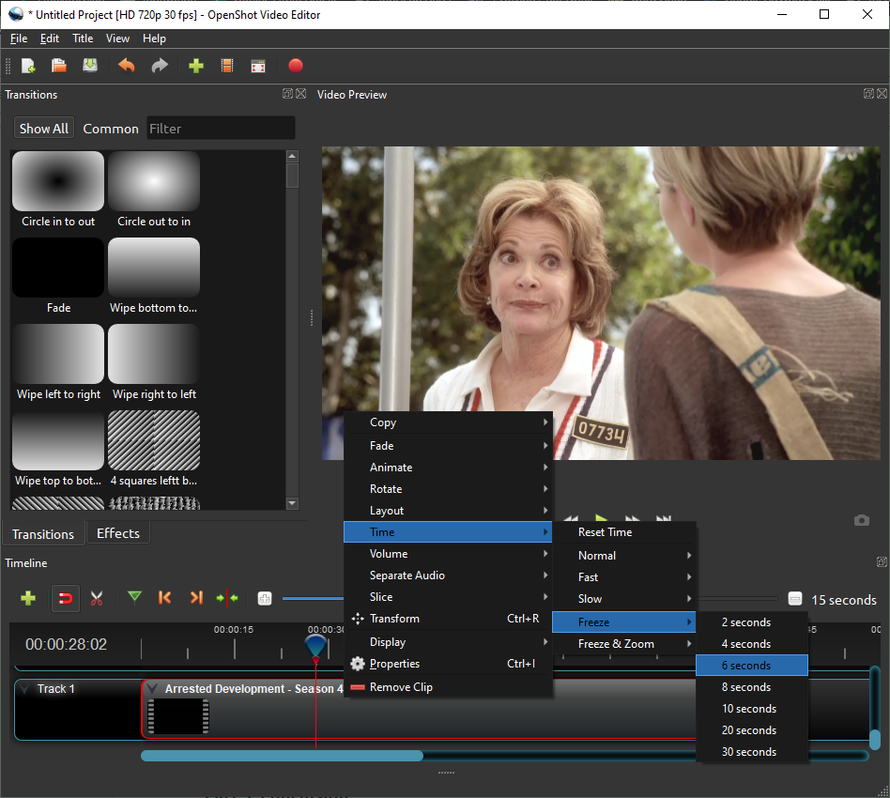Click the Previous Marker icon

pyautogui.click(x=164, y=598)
